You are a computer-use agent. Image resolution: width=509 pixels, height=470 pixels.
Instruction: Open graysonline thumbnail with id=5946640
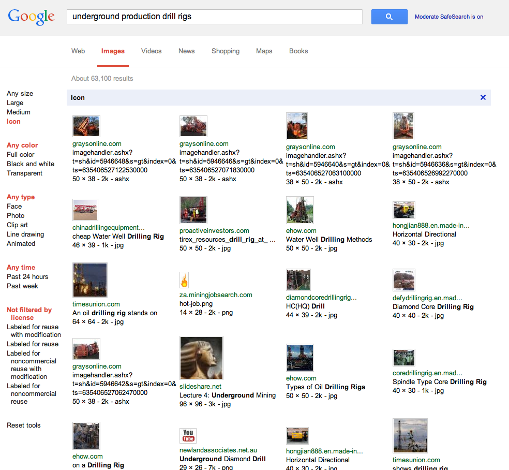tap(297, 126)
